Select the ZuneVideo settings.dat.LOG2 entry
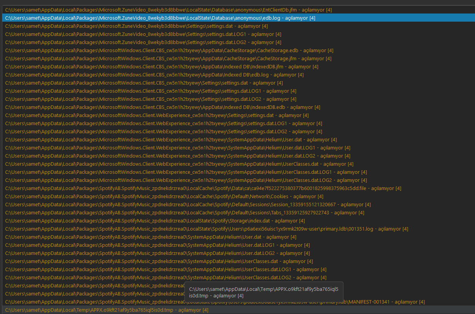 pos(238,42)
